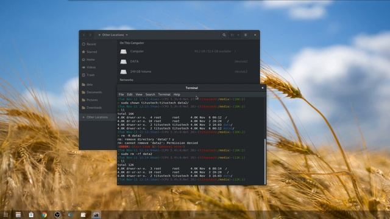The height and width of the screenshot is (219, 390).
Task: Open the file manager hamburger menu
Action: 246,35
